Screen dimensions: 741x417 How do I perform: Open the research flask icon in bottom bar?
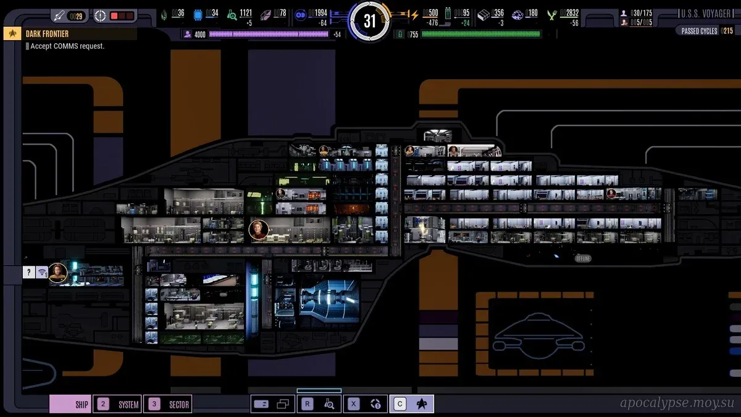(329, 404)
